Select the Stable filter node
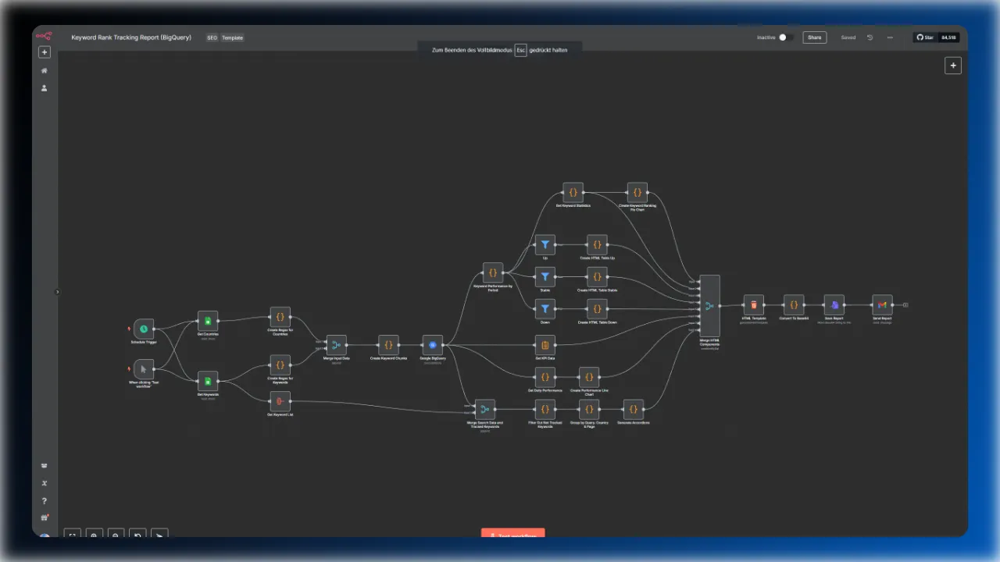 point(545,277)
